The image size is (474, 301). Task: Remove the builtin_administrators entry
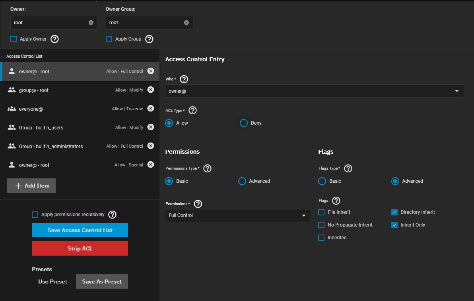(151, 146)
